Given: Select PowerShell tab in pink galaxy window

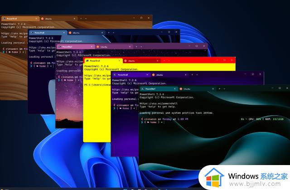Looking at the screenshot, I should pyautogui.click(x=76, y=47).
